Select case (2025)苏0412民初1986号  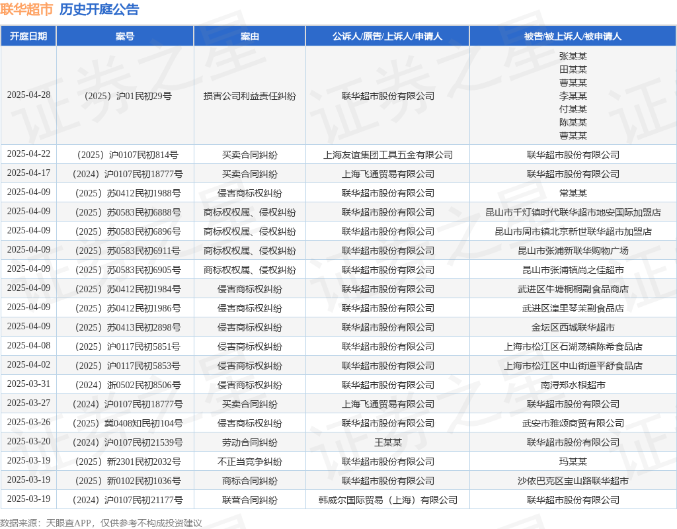click(x=128, y=308)
